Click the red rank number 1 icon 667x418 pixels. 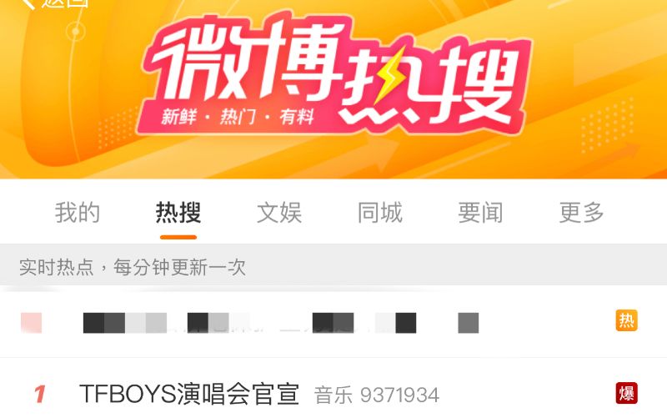click(39, 394)
